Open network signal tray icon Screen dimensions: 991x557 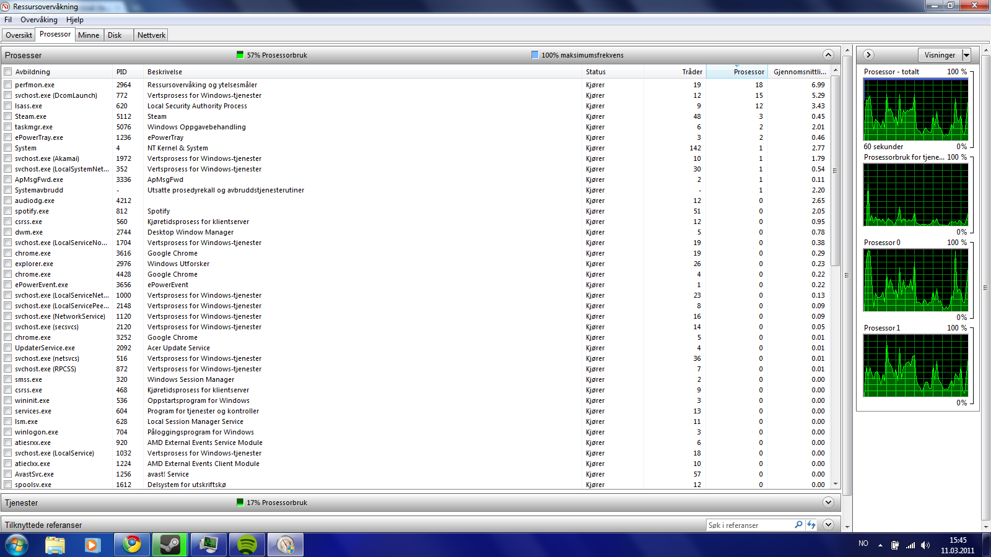(x=910, y=545)
